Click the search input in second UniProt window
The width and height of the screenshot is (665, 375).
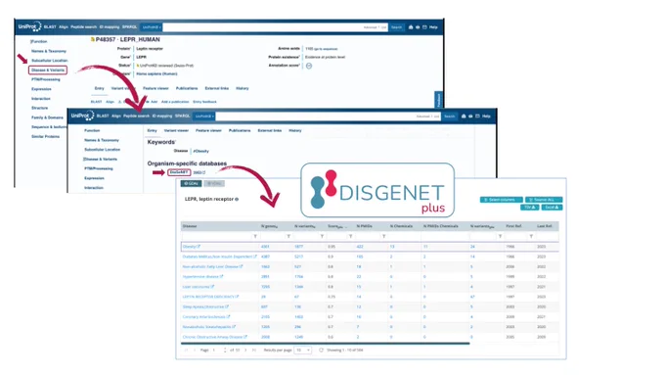[x=328, y=116]
